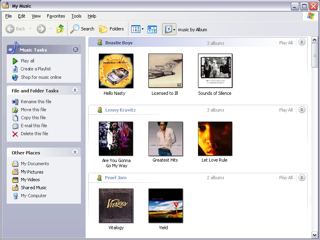320x240 pixels.
Task: Click the My Pictures folder icon
Action: point(15,172)
